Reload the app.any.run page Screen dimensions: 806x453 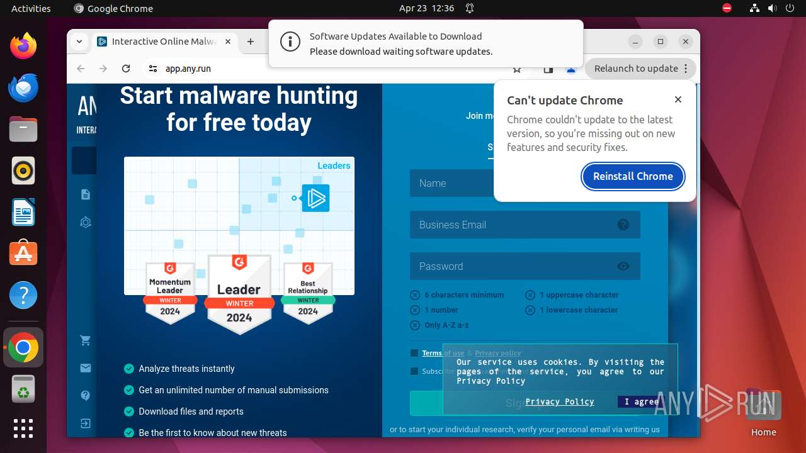pyautogui.click(x=126, y=69)
